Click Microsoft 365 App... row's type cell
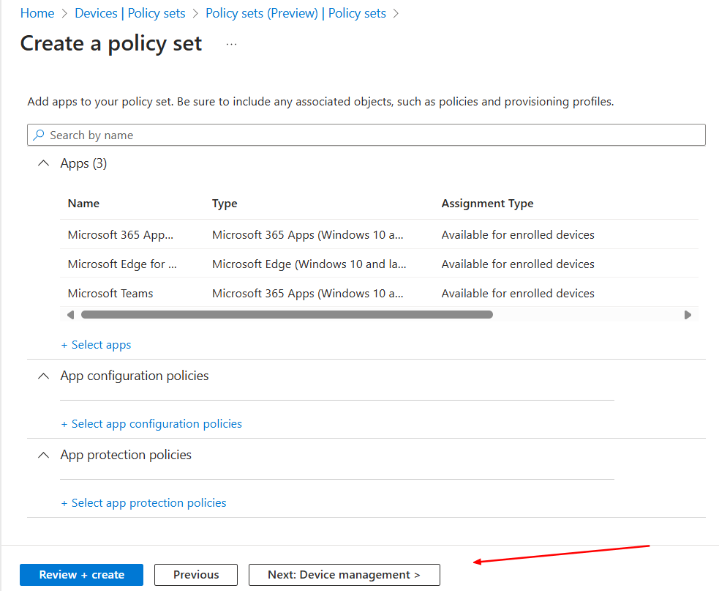This screenshot has height=591, width=719. click(x=308, y=234)
